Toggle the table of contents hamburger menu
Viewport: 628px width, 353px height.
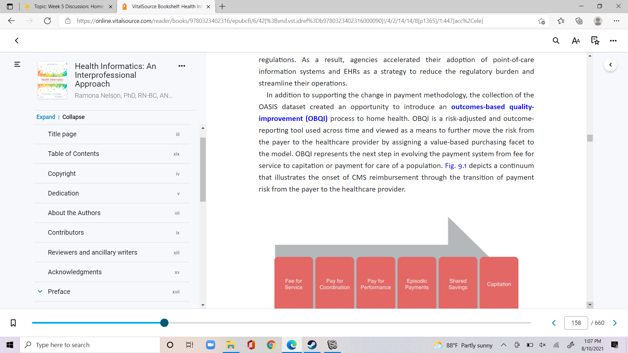coord(17,64)
